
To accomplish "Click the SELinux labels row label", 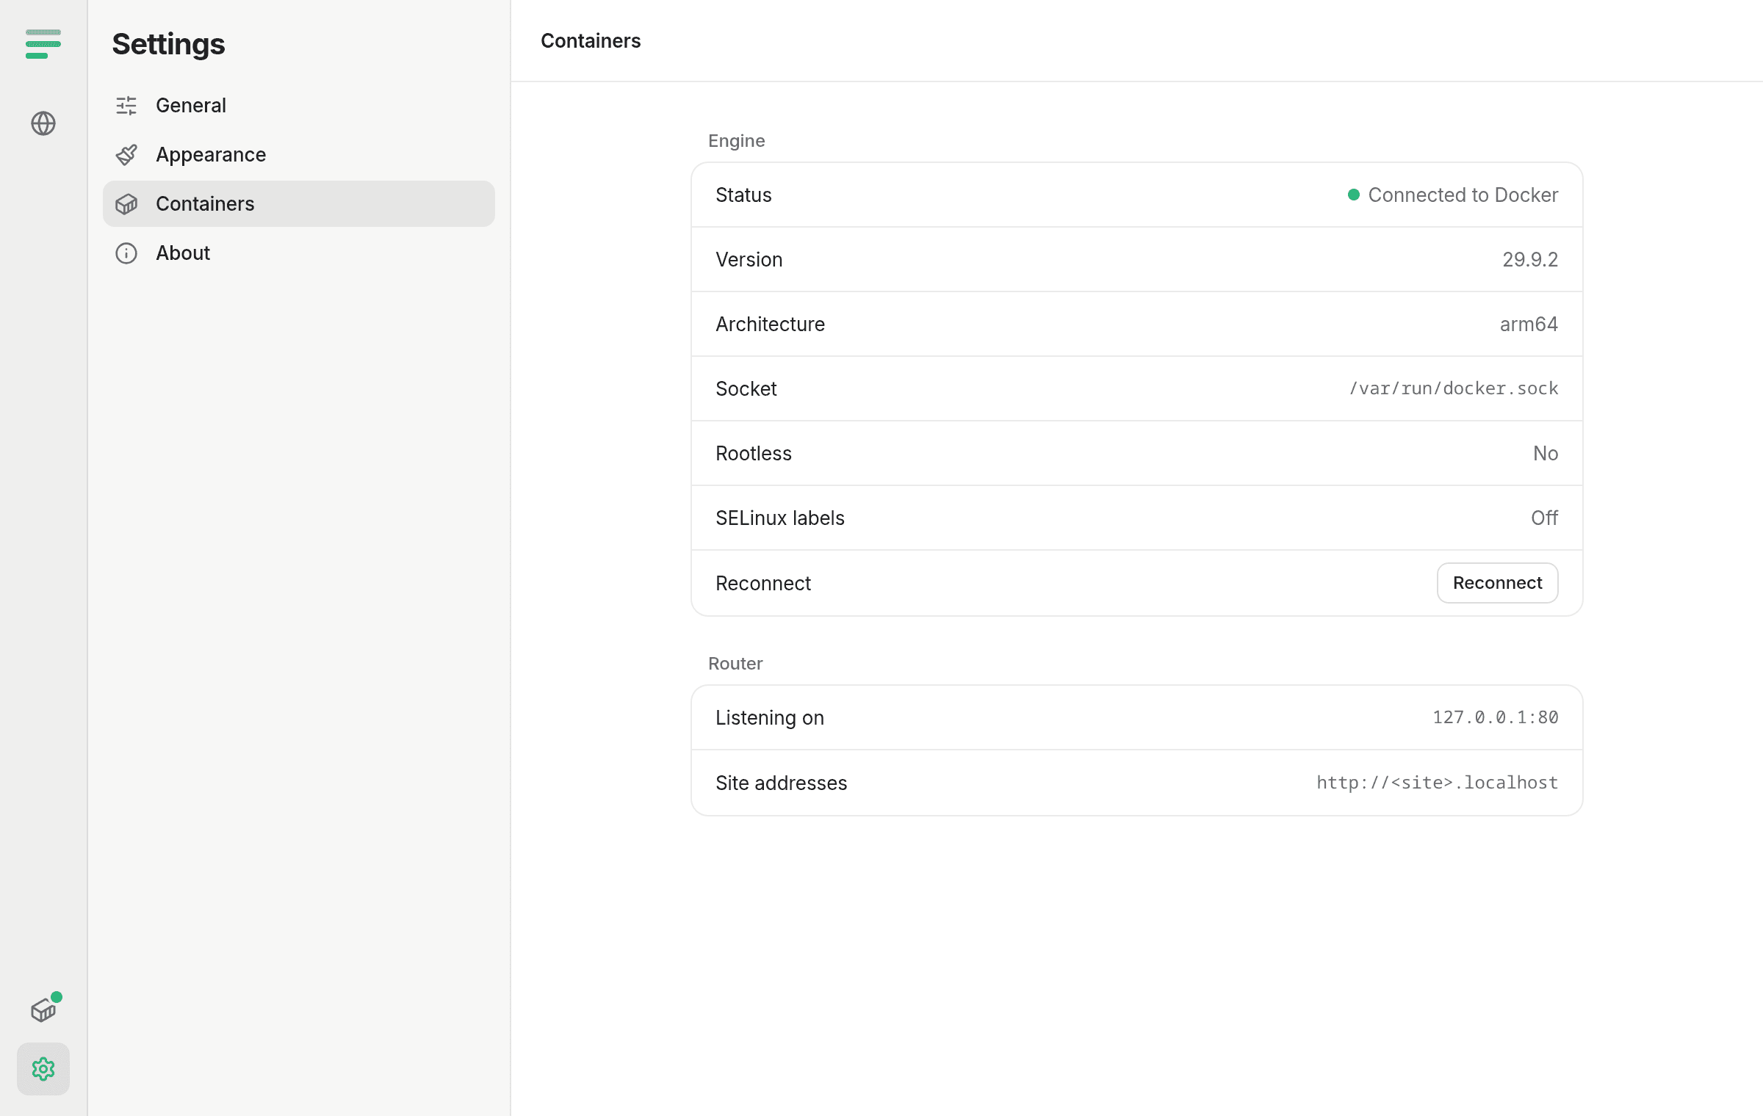I will click(x=780, y=518).
